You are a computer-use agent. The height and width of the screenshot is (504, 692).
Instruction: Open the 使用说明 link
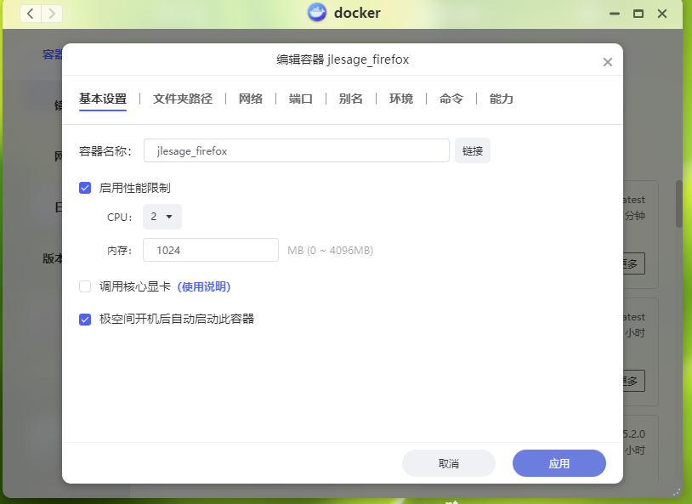pyautogui.click(x=204, y=286)
